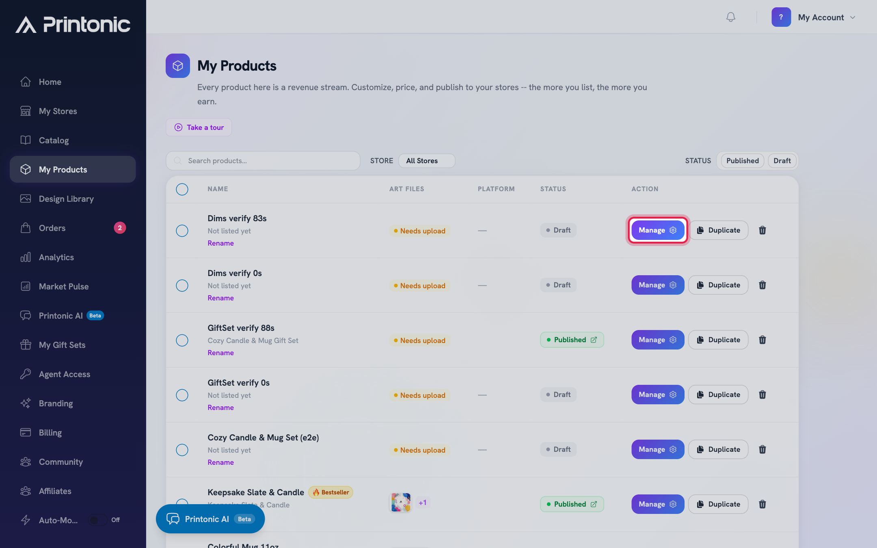Rename GiftSet verify 88s product
877x548 pixels.
click(x=220, y=353)
